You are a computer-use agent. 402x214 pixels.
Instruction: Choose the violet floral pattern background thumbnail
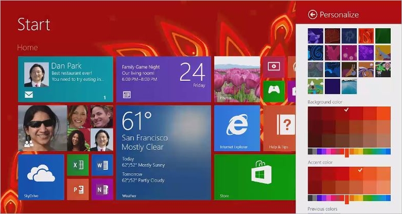pos(366,53)
